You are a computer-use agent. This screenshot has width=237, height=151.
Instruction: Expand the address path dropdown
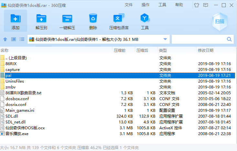[x=165, y=39]
